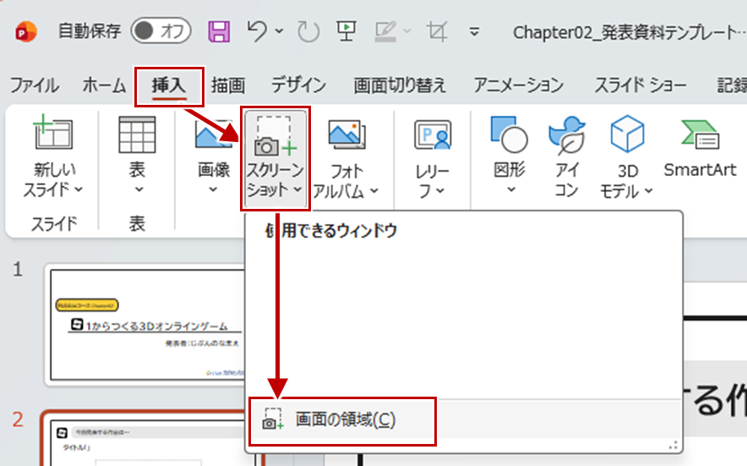Image resolution: width=747 pixels, height=466 pixels.
Task: Open the Undo history dropdown arrow
Action: click(279, 31)
